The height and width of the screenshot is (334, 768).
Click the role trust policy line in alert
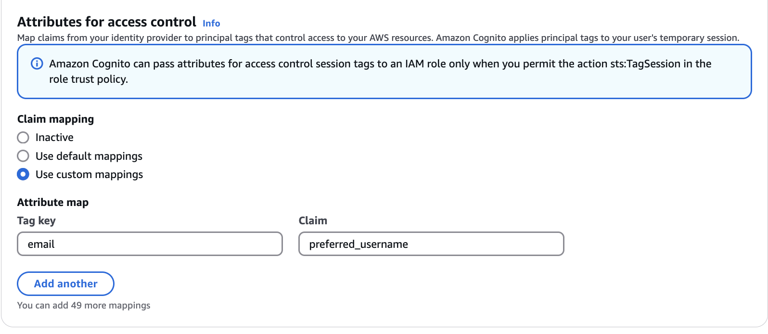89,79
